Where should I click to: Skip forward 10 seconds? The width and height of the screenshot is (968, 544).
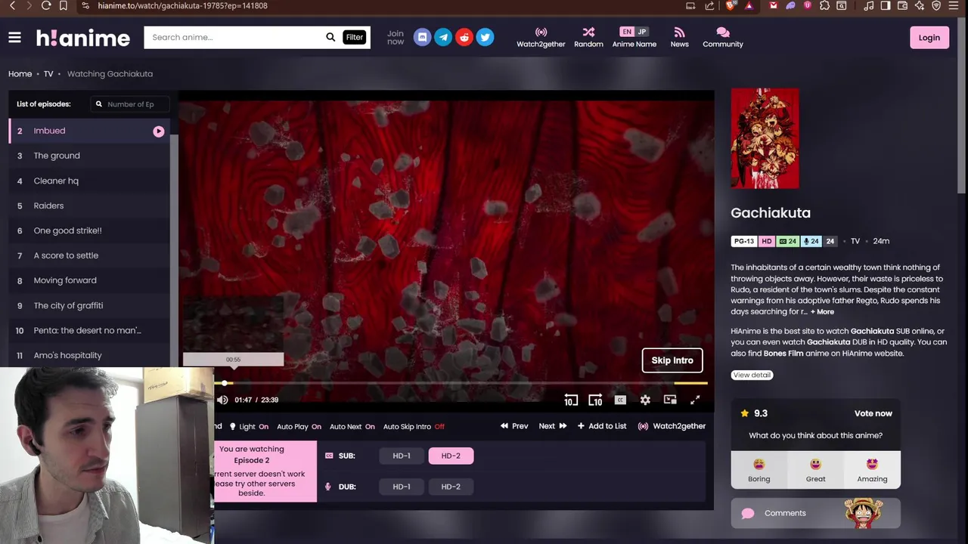(x=595, y=400)
